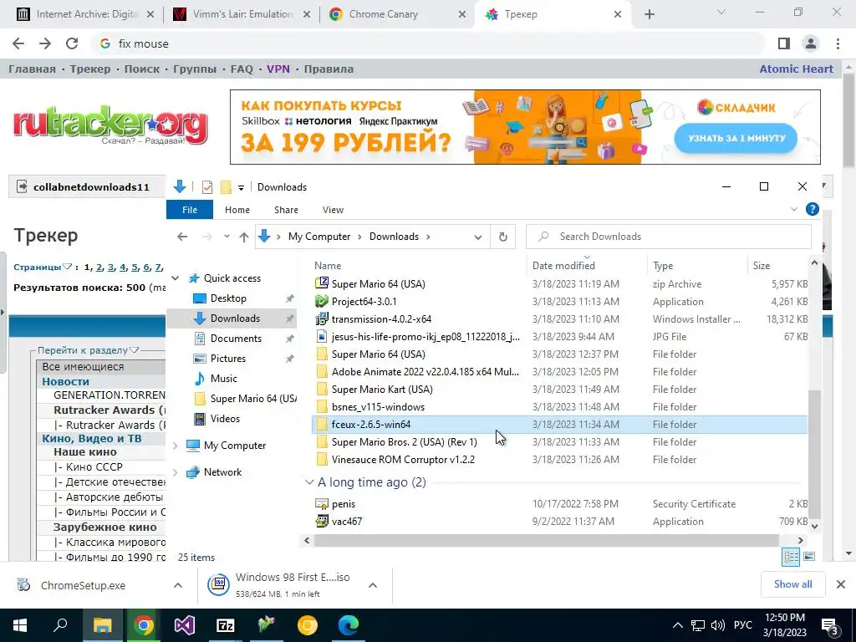The height and width of the screenshot is (642, 856).
Task: Click the Explorer horizontal scrollbar
Action: pyautogui.click(x=546, y=541)
